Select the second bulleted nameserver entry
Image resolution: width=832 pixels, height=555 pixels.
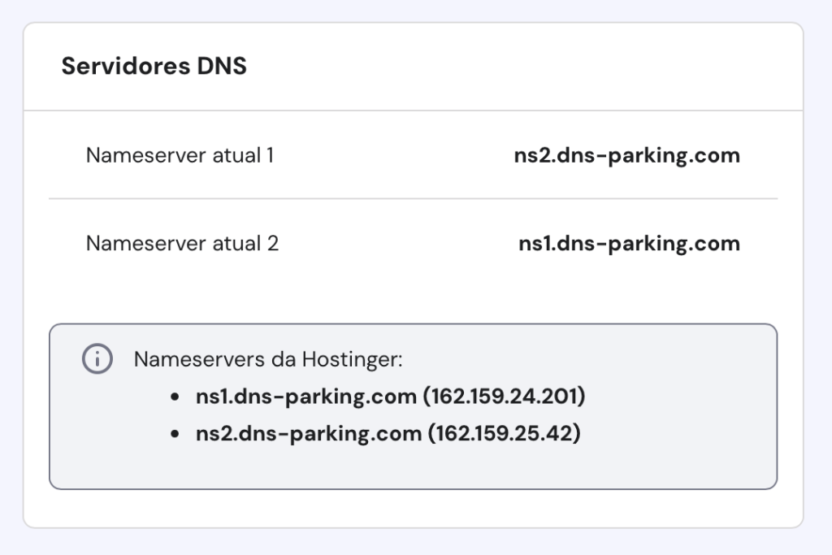(x=386, y=433)
